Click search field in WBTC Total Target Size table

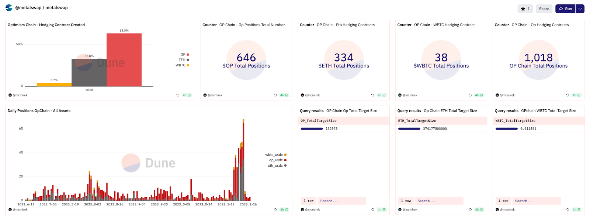tap(537, 201)
